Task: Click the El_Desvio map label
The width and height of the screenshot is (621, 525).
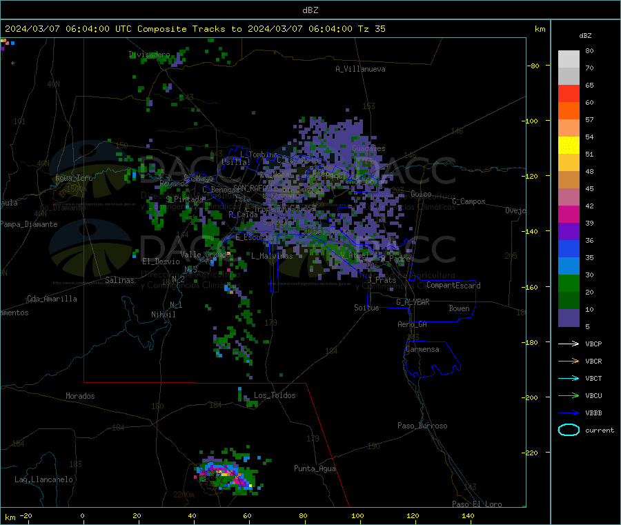Action: [x=161, y=261]
